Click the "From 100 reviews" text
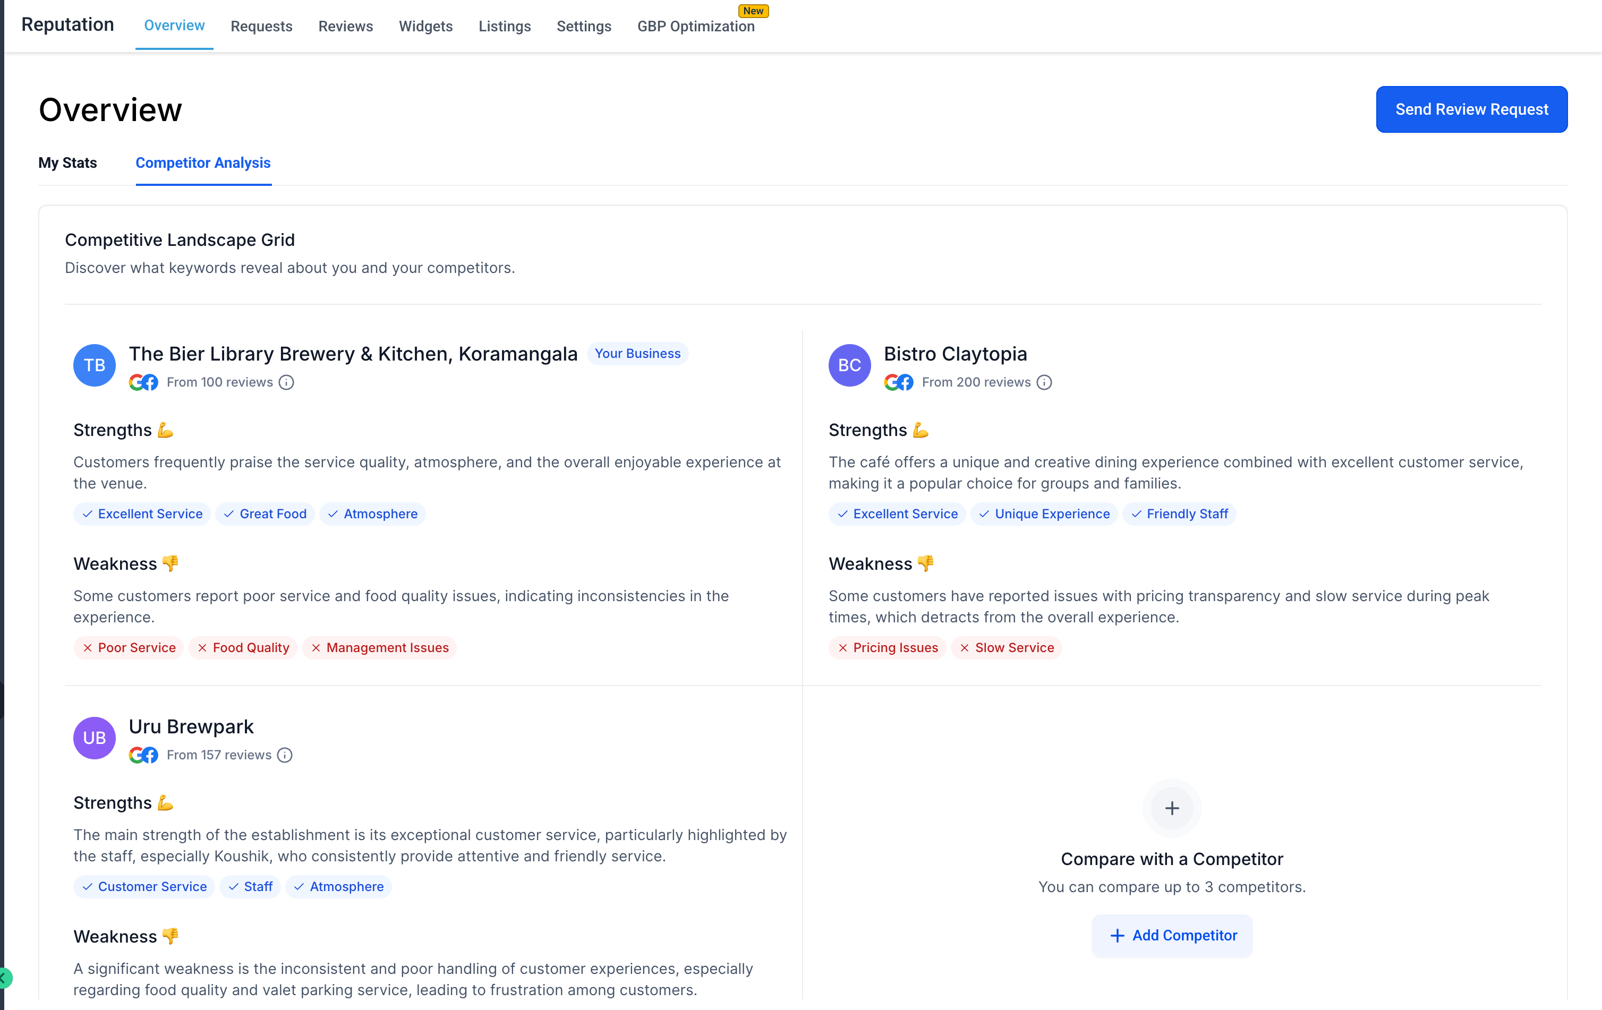This screenshot has height=1010, width=1602. [219, 382]
